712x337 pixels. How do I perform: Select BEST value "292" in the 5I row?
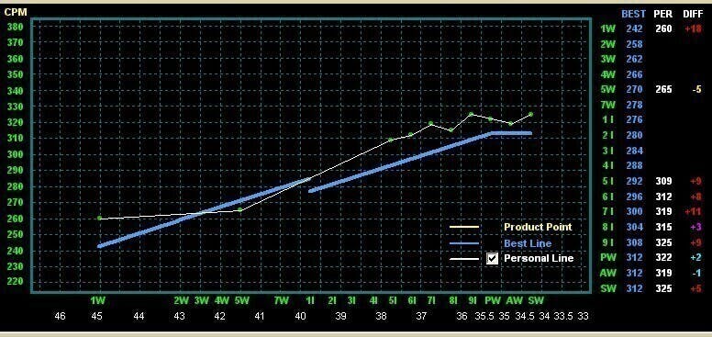(634, 181)
